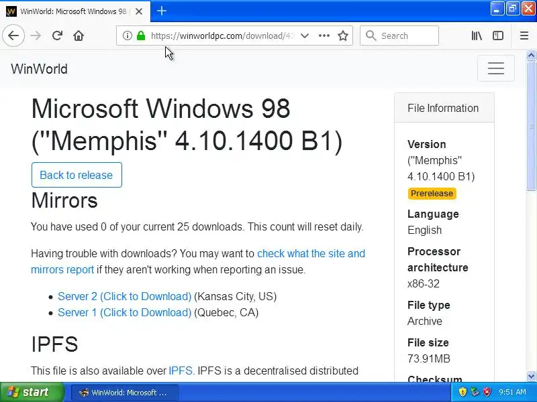Image resolution: width=537 pixels, height=402 pixels.
Task: Click the WinWorld brand link
Action: pos(39,69)
